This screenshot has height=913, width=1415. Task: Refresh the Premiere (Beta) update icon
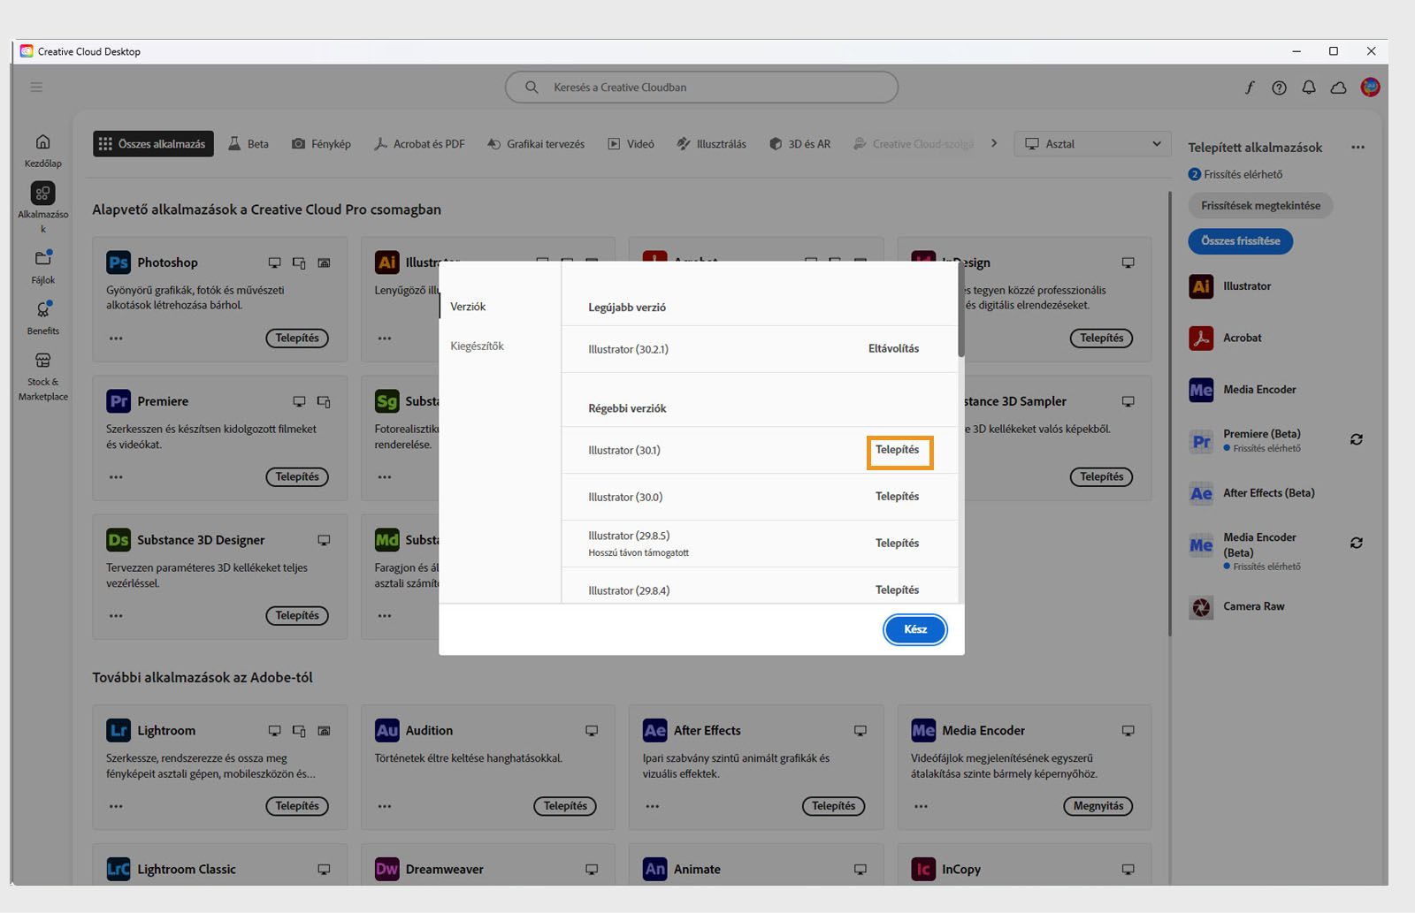pos(1357,439)
